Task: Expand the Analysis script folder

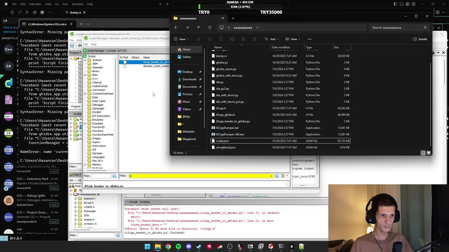Action: click(85, 60)
